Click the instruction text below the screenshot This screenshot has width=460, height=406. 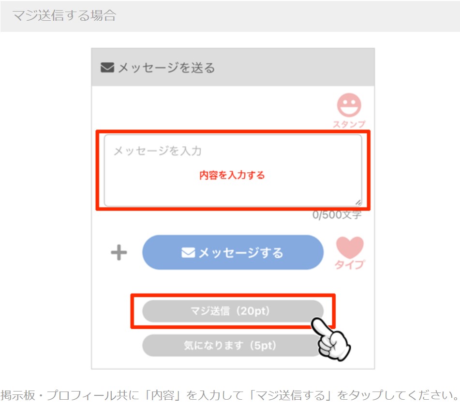230,395
